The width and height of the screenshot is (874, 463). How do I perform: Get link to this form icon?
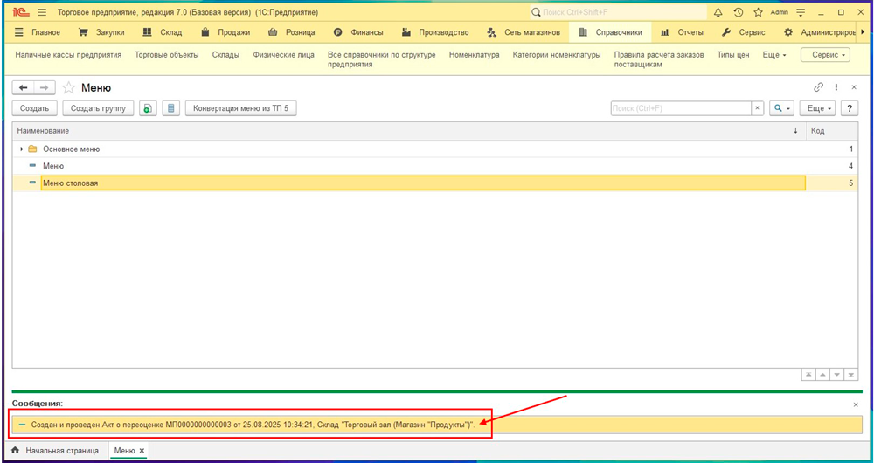pos(819,87)
